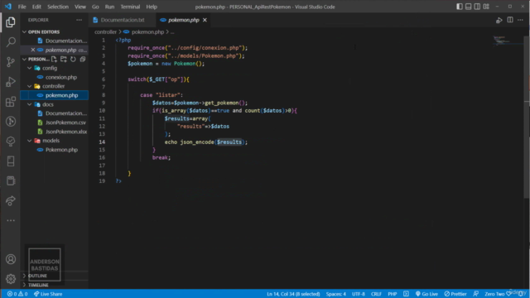530x298 pixels.
Task: Close pokemon.php in Open Editors list
Action: pos(33,50)
